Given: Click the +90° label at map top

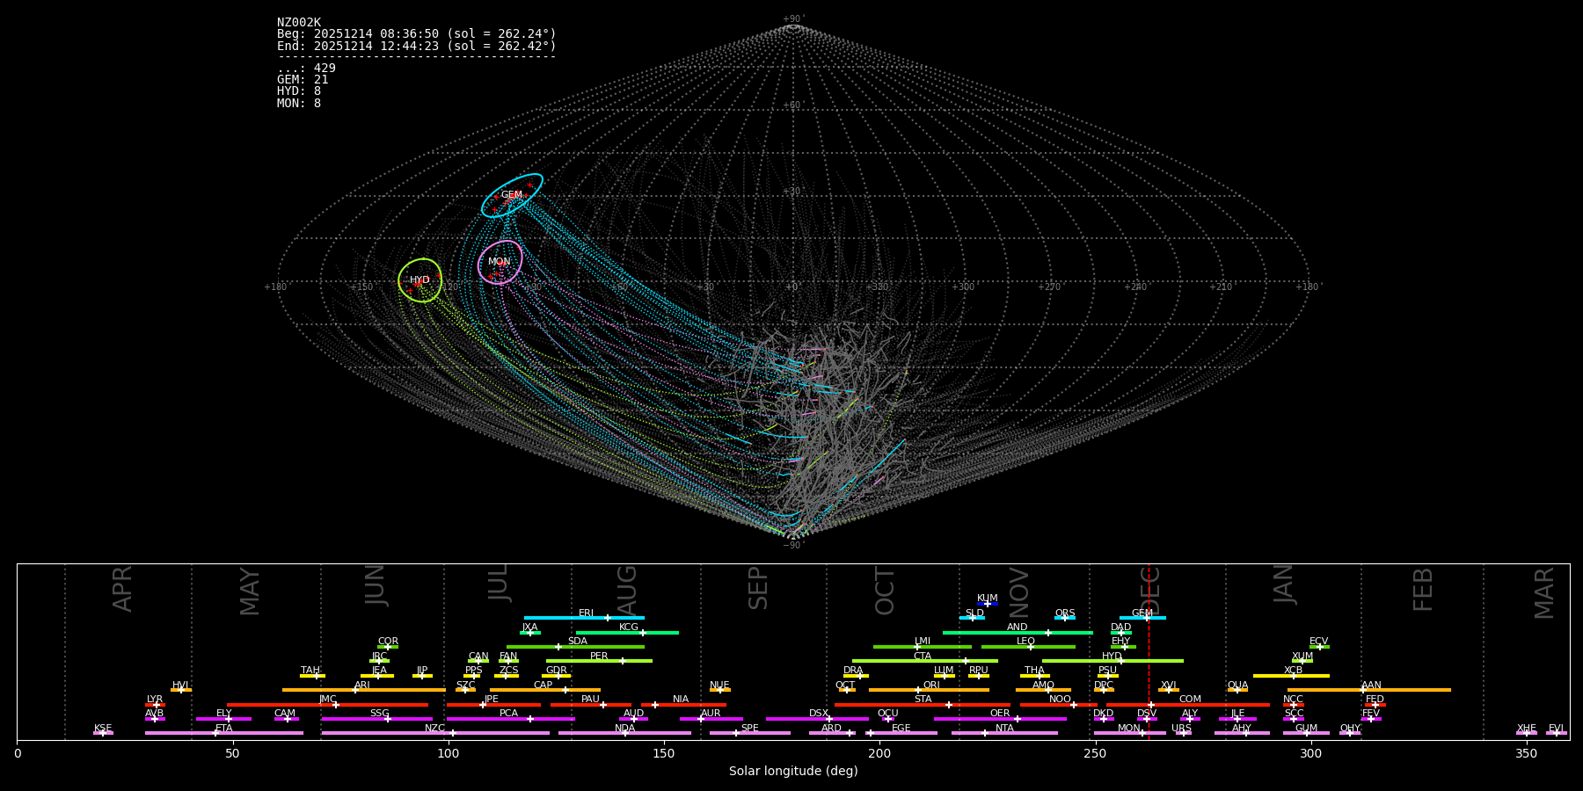Looking at the screenshot, I should (x=793, y=19).
